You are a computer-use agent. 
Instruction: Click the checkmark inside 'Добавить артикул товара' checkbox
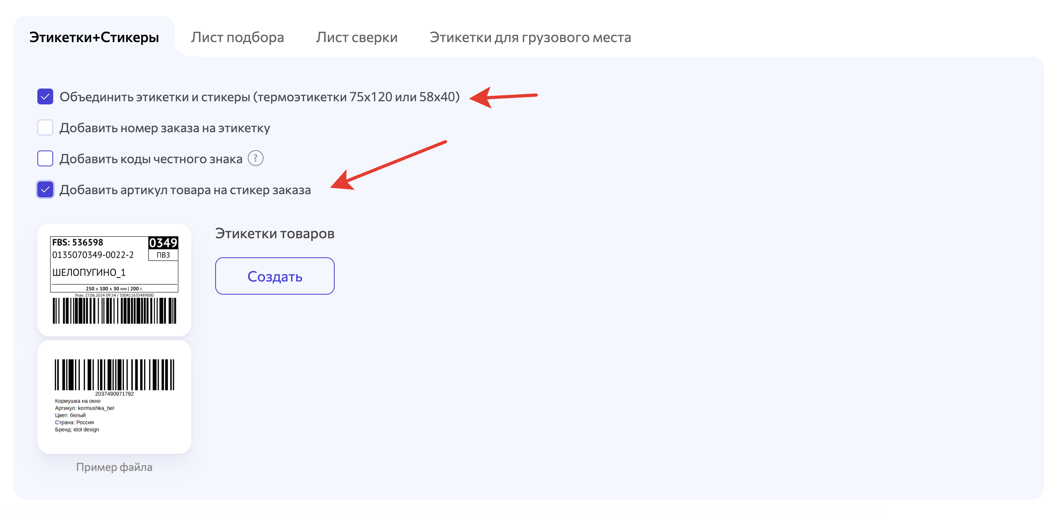45,190
